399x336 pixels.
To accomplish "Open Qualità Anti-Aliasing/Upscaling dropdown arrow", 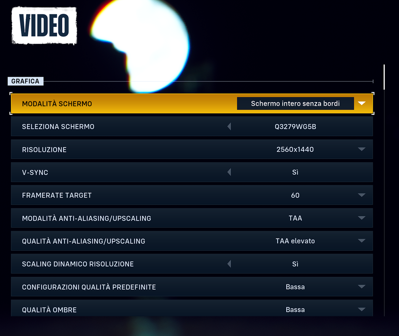I will click(x=362, y=241).
